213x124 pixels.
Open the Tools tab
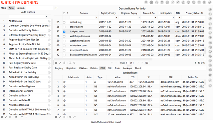pyautogui.click(x=117, y=68)
